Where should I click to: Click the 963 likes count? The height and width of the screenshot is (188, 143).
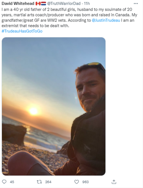coord(86,182)
